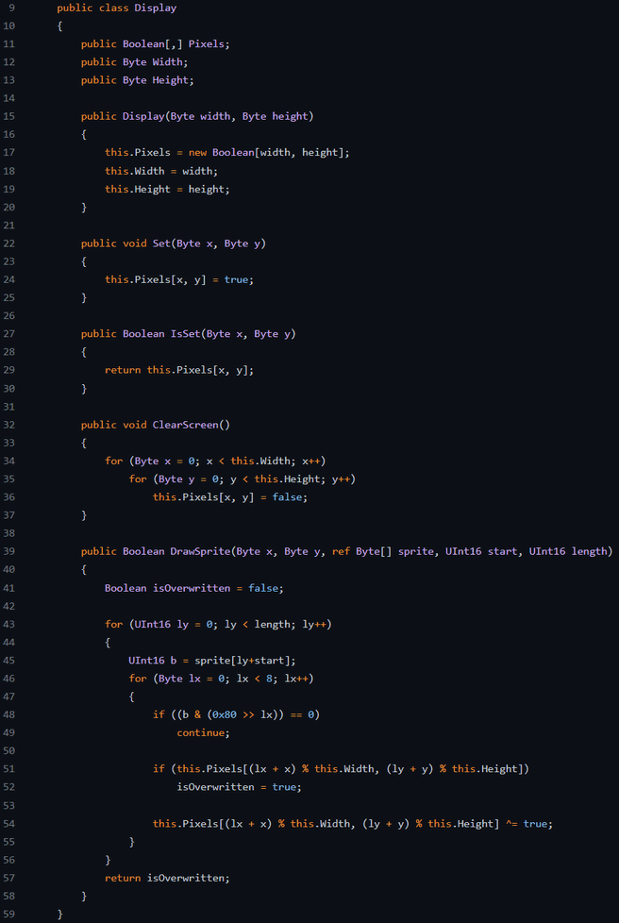Click the 'false' literal on line 36
The image size is (619, 923).
[287, 497]
